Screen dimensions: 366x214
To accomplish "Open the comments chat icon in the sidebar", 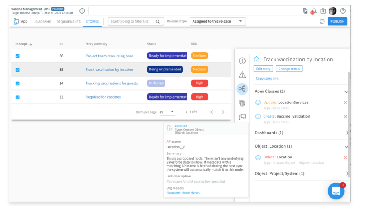I will [242, 116].
